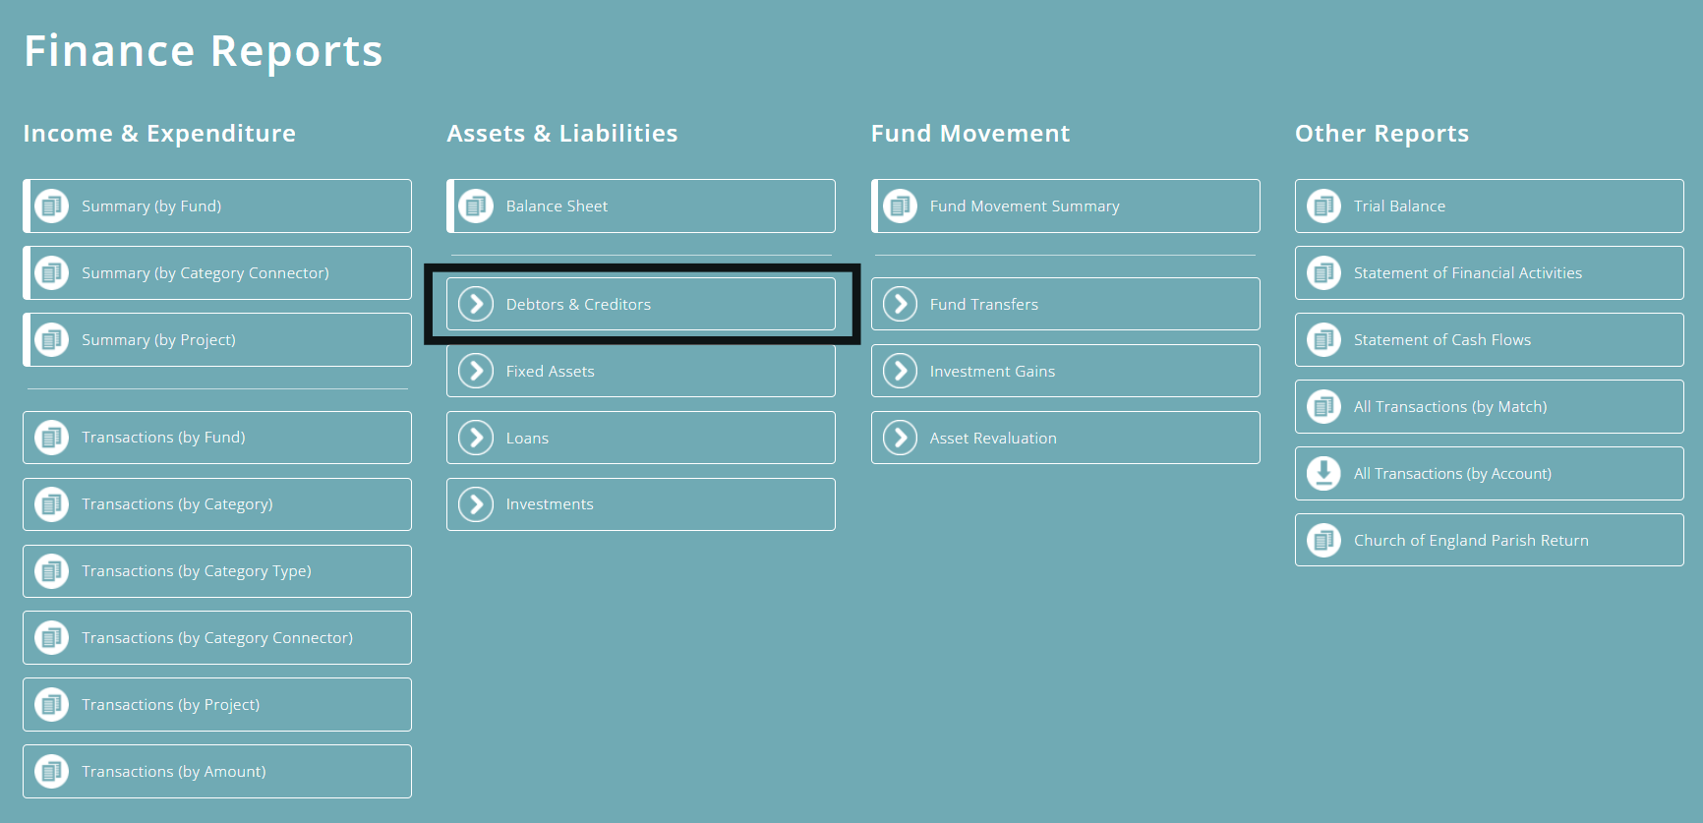The height and width of the screenshot is (823, 1703).
Task: Open the Asset Revaluation report
Action: point(1065,437)
